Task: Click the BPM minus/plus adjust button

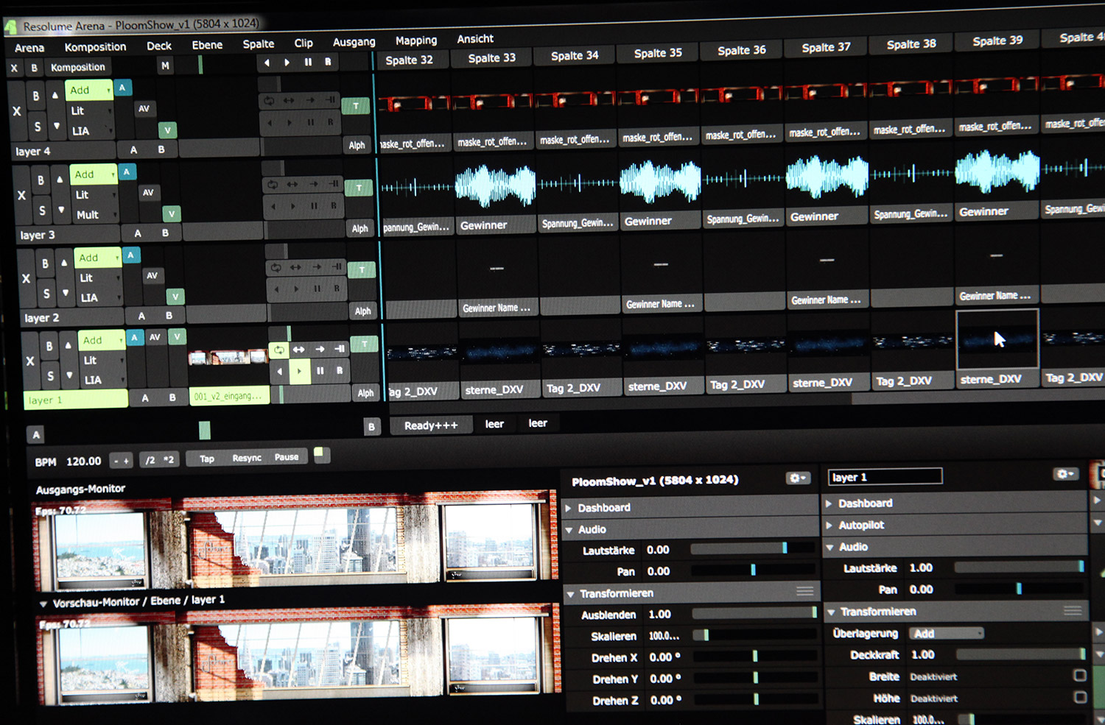Action: pyautogui.click(x=122, y=461)
